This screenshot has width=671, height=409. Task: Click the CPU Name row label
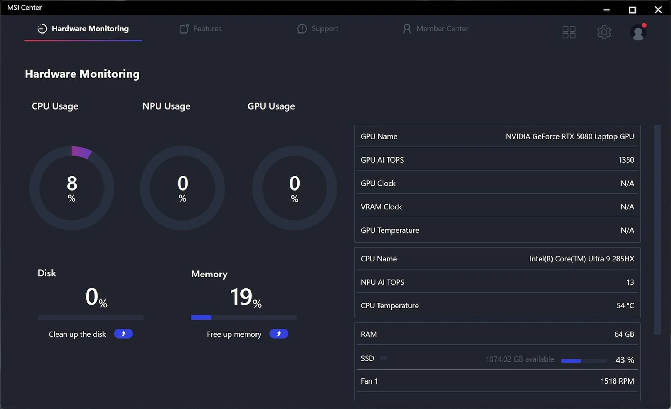[378, 259]
